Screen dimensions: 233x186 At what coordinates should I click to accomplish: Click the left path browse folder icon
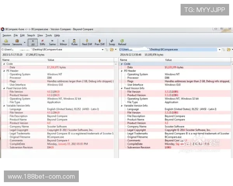tap(111, 50)
